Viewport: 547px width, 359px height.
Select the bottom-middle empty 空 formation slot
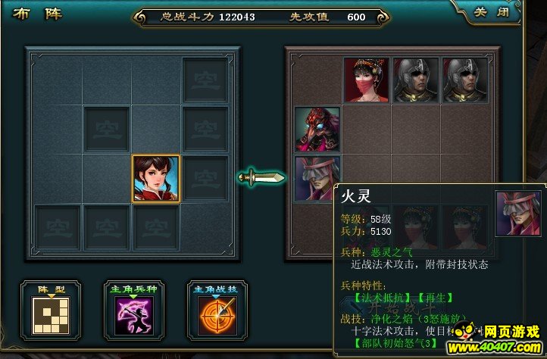(x=106, y=228)
